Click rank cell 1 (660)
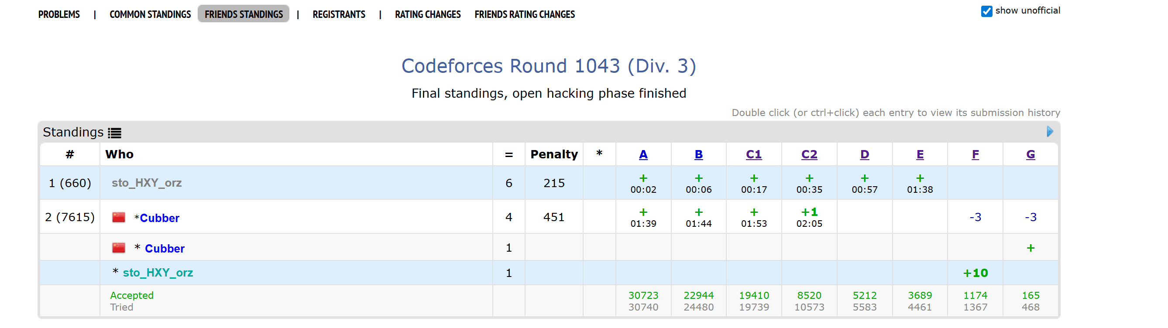This screenshot has height=328, width=1168. coord(70,183)
